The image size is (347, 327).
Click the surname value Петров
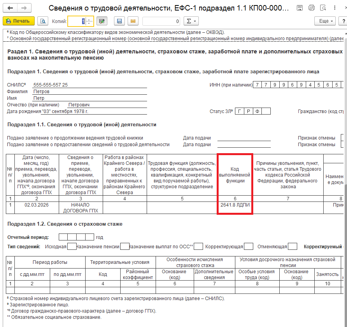click(x=41, y=91)
